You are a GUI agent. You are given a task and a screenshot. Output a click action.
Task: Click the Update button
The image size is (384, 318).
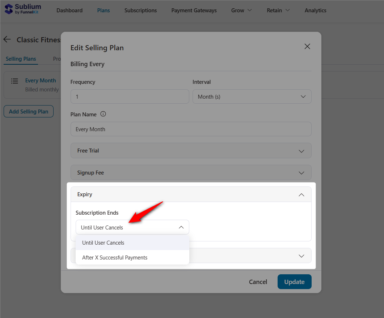(294, 282)
